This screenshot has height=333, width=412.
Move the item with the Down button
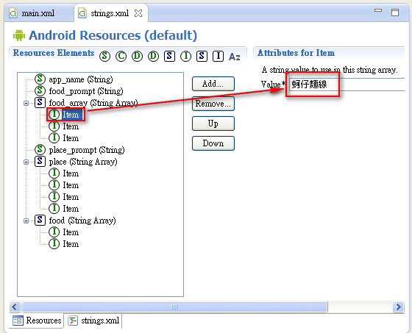pyautogui.click(x=213, y=143)
